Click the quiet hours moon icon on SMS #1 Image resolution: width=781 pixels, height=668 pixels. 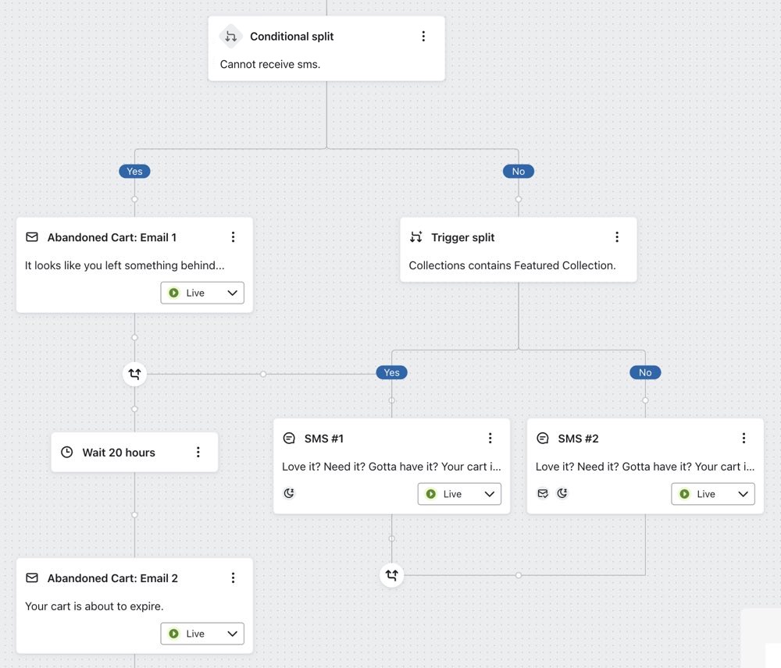tap(289, 493)
